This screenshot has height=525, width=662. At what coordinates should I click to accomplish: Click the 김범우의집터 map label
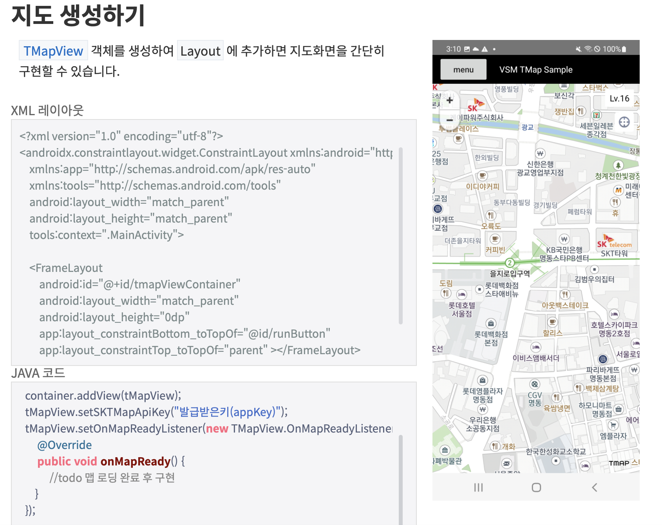pos(594,279)
